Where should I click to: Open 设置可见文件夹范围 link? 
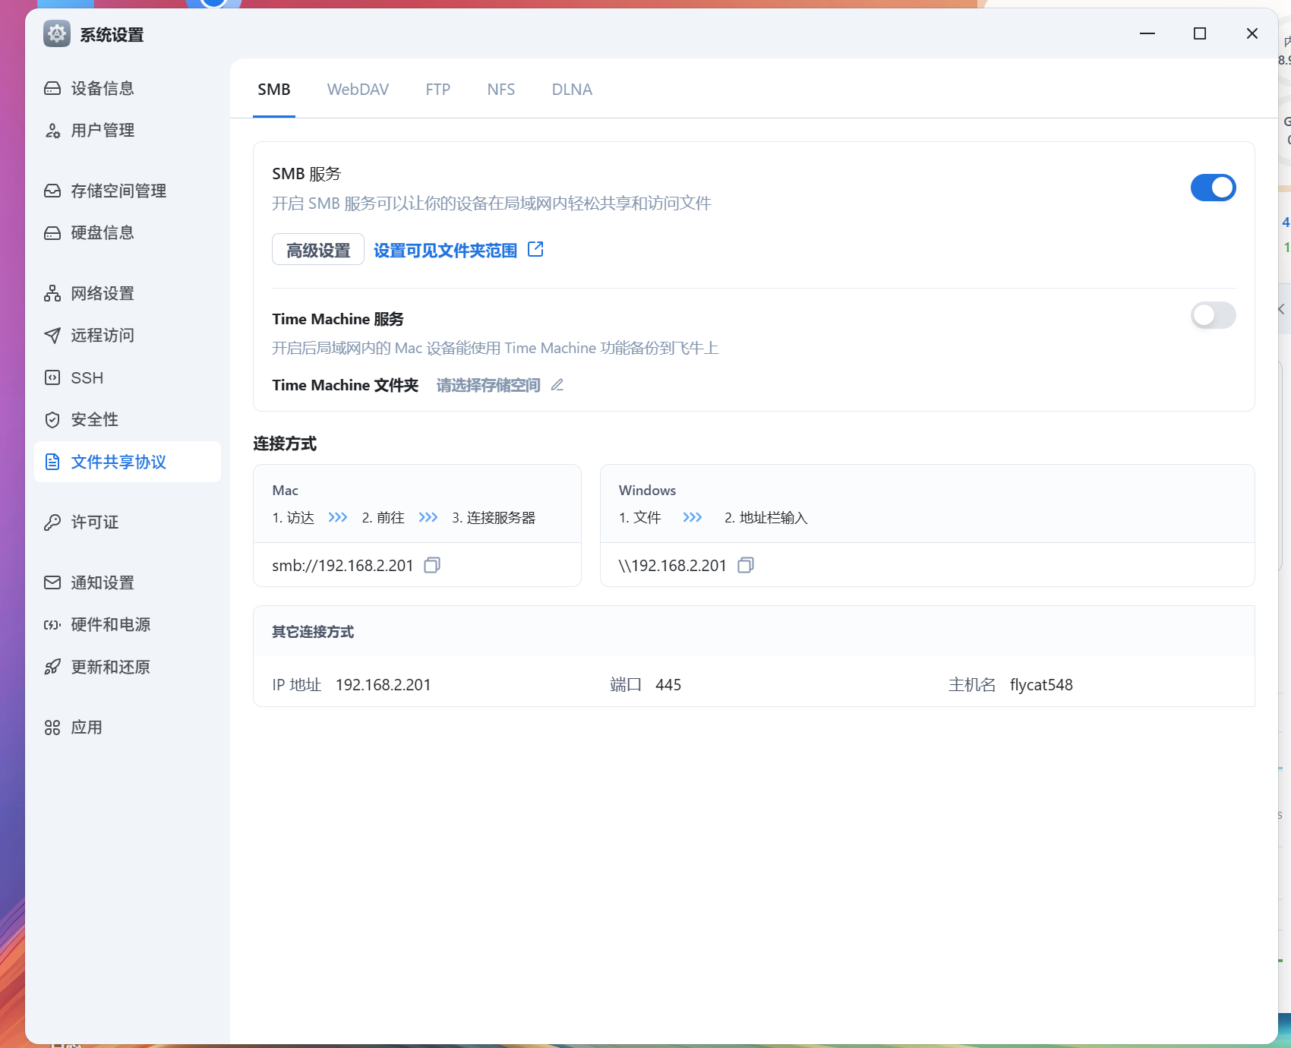click(x=445, y=251)
